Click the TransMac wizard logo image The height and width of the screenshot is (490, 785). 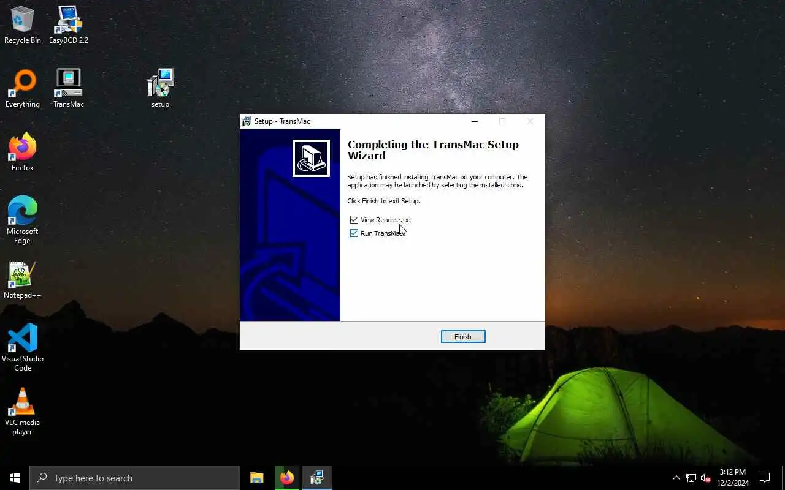click(311, 158)
